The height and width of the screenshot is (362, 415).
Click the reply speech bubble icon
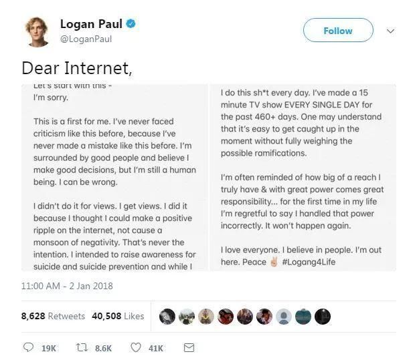(28, 348)
